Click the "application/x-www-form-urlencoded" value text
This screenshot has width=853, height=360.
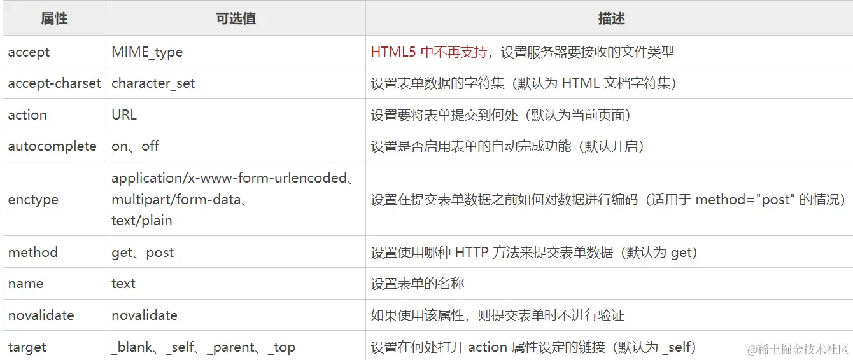pos(229,178)
